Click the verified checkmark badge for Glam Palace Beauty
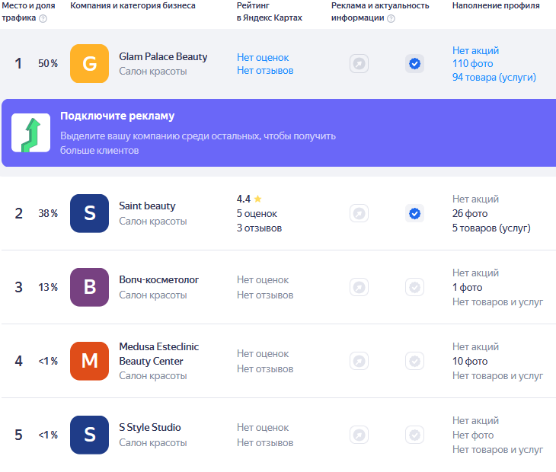The image size is (556, 472). (x=414, y=64)
